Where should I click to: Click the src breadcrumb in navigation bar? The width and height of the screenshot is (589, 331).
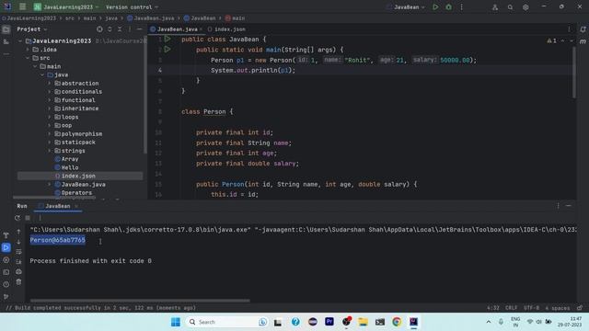click(70, 18)
